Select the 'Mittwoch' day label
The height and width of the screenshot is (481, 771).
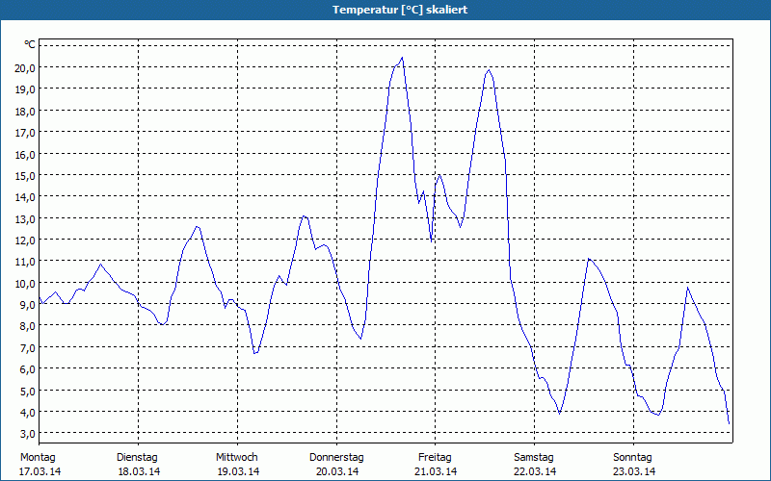(237, 458)
